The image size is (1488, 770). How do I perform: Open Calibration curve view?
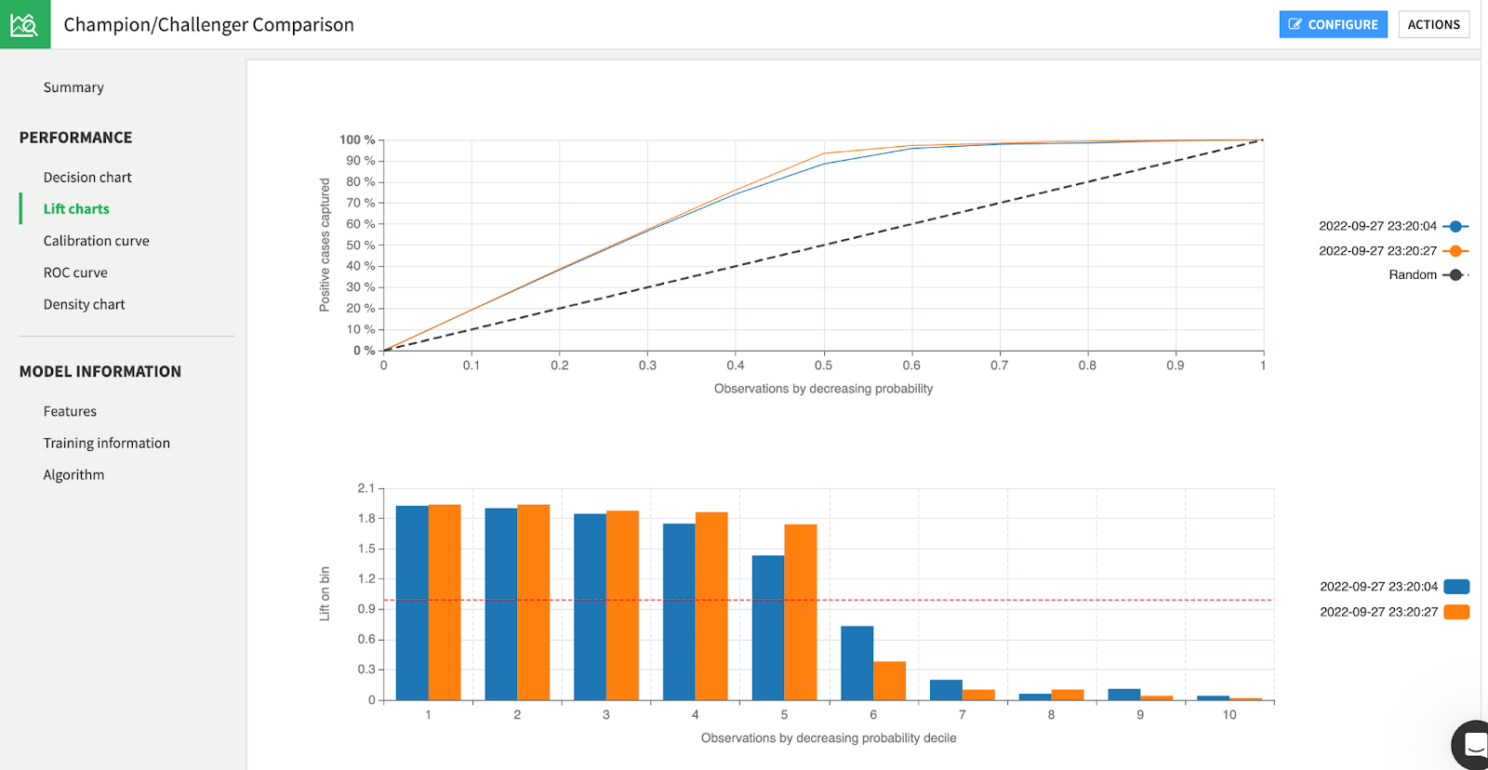96,241
